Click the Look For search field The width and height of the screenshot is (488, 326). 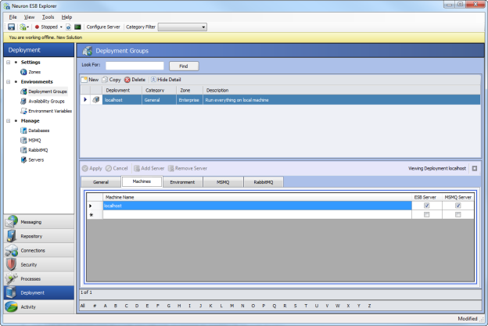135,66
